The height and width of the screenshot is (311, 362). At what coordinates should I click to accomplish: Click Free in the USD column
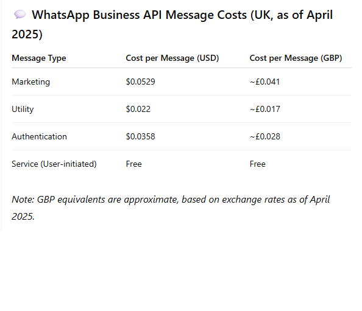[133, 164]
